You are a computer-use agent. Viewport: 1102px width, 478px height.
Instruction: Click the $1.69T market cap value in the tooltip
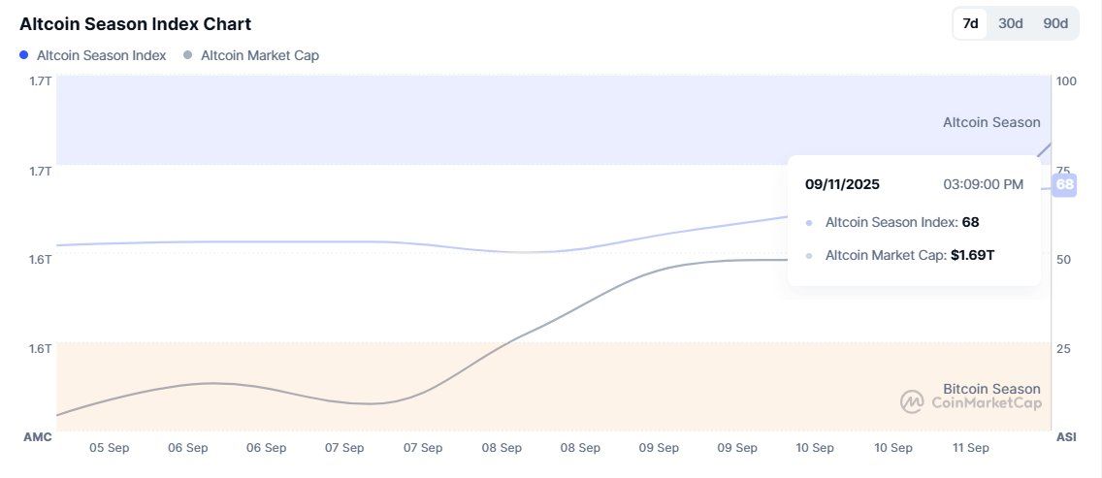tap(972, 256)
